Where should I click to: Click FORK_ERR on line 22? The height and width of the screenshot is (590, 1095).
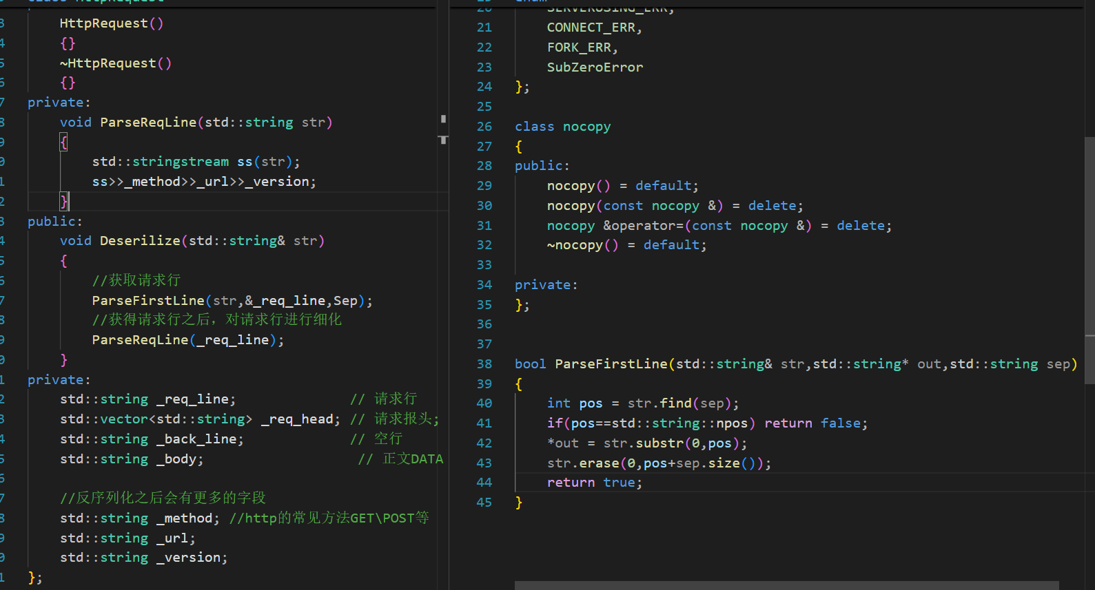579,48
